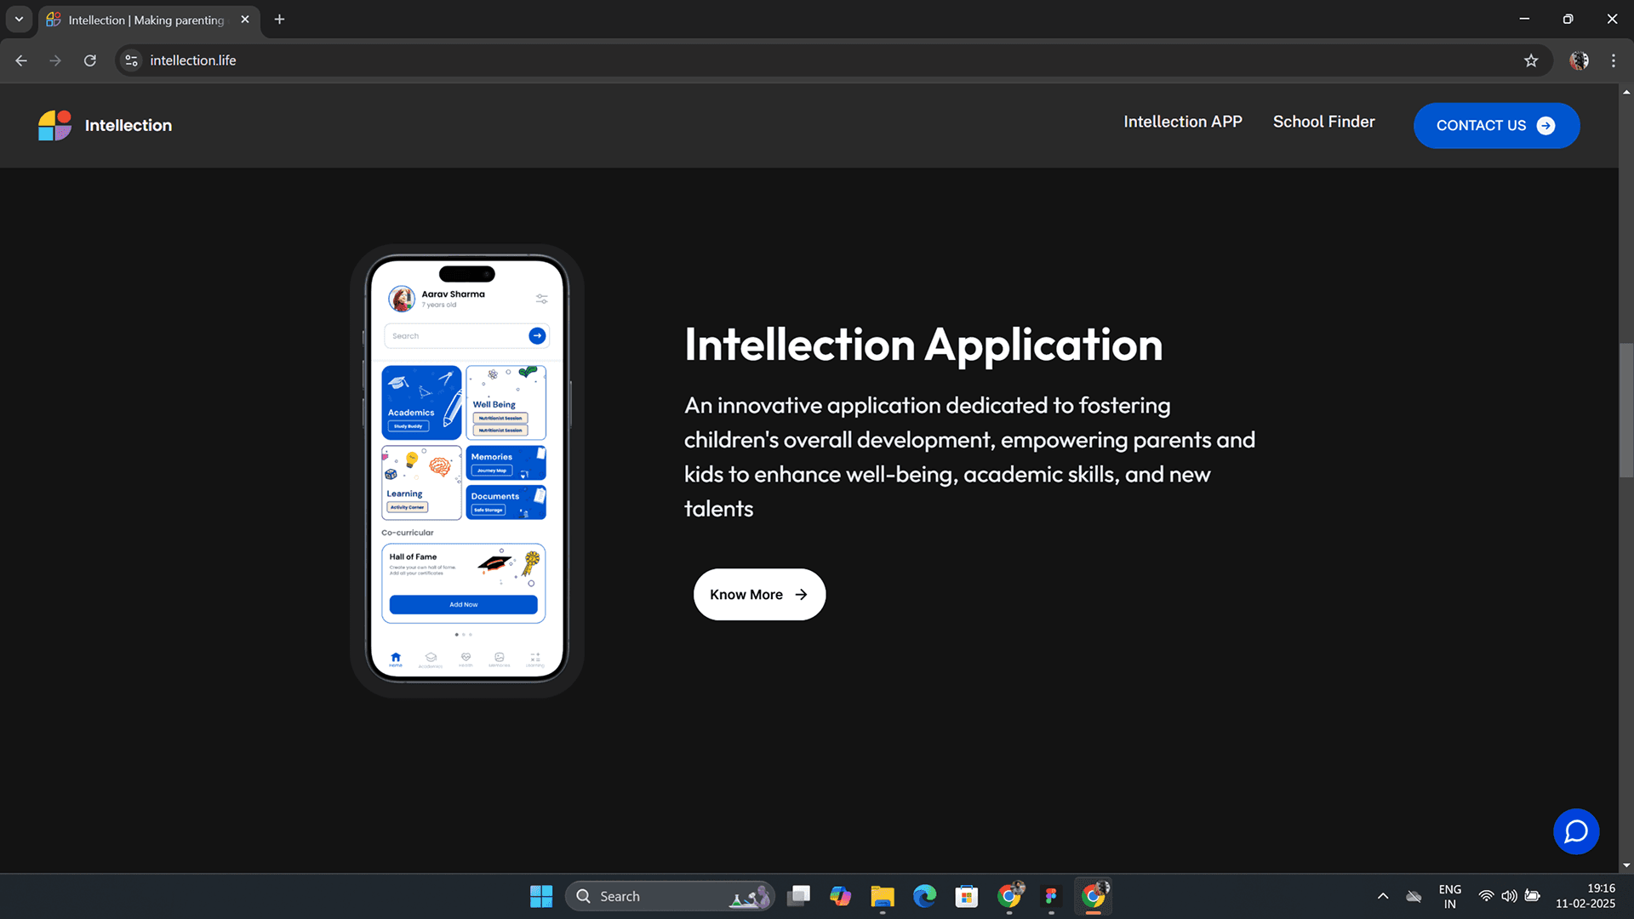Viewport: 1634px width, 919px height.
Task: Open Figma from the taskbar
Action: (1051, 896)
